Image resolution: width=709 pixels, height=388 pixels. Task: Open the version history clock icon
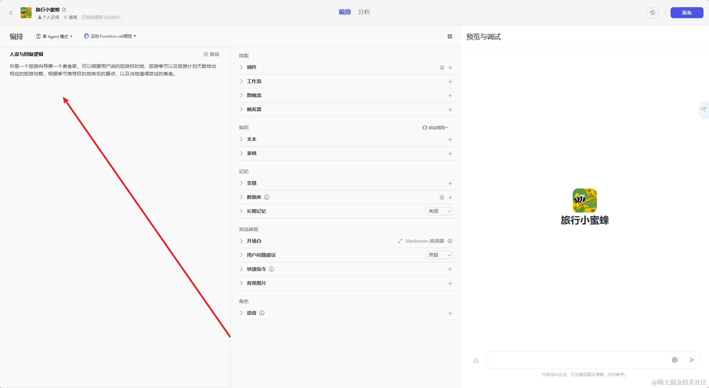pyautogui.click(x=652, y=13)
